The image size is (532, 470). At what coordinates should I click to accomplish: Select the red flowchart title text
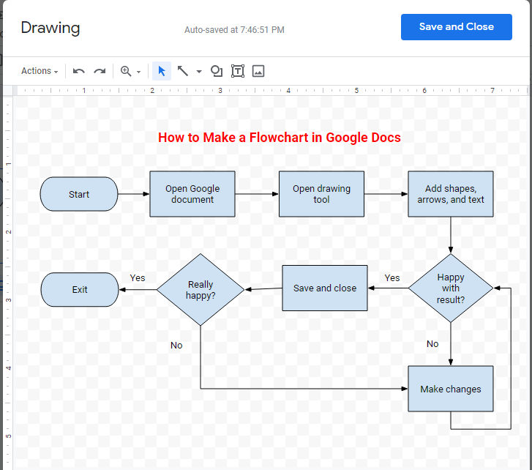[280, 138]
